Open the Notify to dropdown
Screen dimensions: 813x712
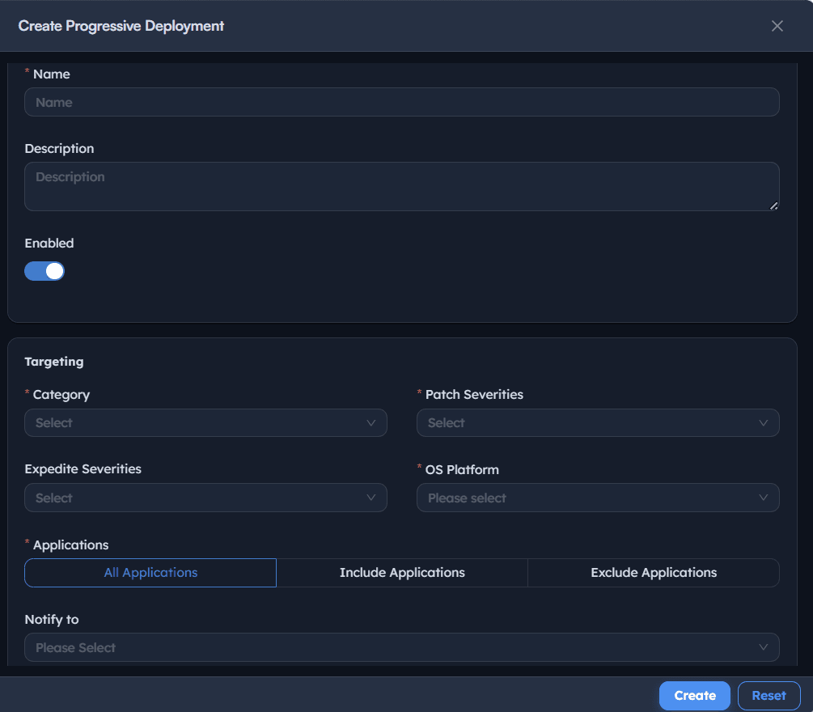(x=402, y=647)
